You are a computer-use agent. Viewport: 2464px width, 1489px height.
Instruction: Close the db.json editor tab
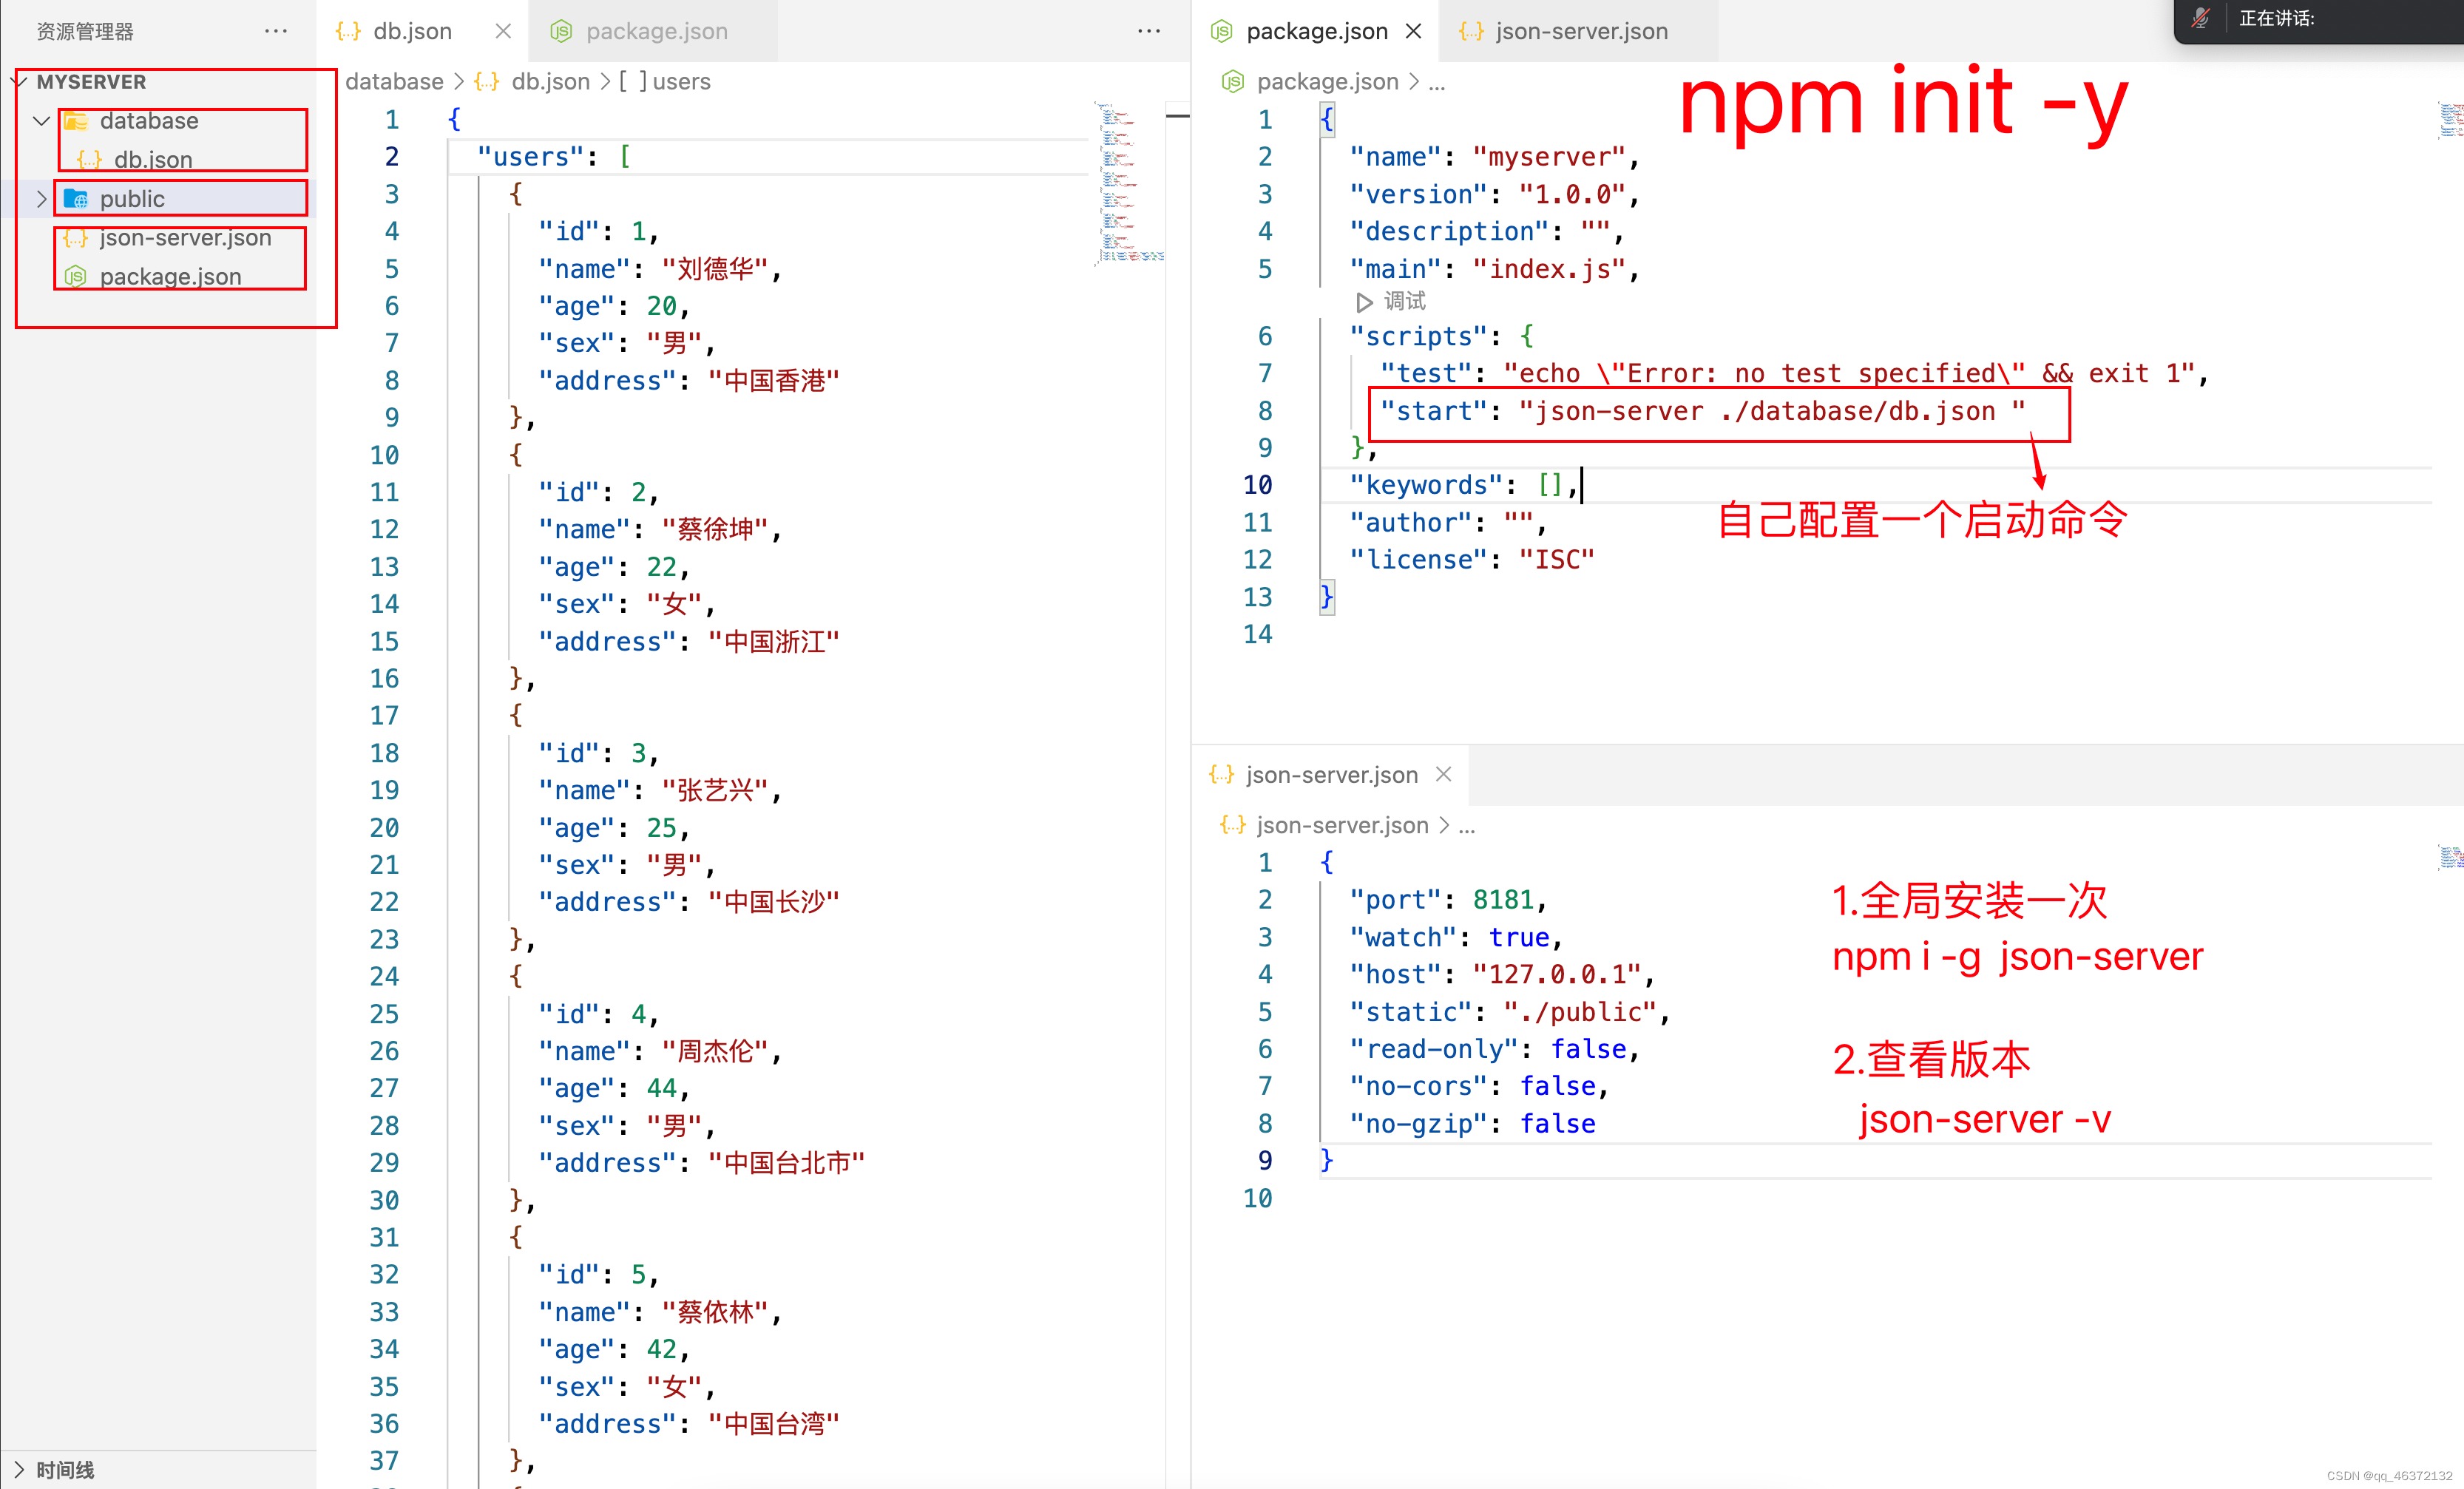pyautogui.click(x=503, y=31)
